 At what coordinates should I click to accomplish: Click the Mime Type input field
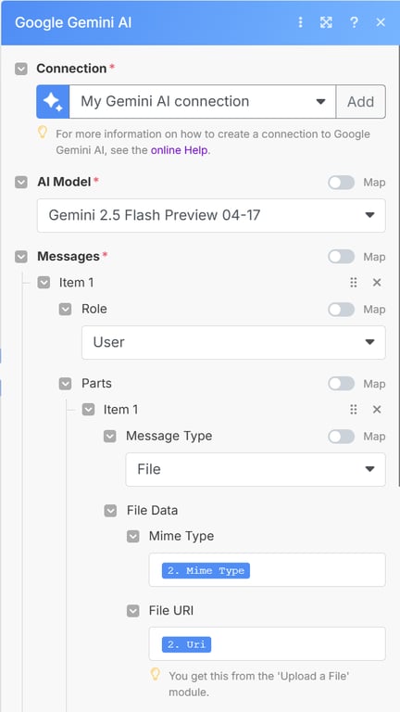(267, 570)
